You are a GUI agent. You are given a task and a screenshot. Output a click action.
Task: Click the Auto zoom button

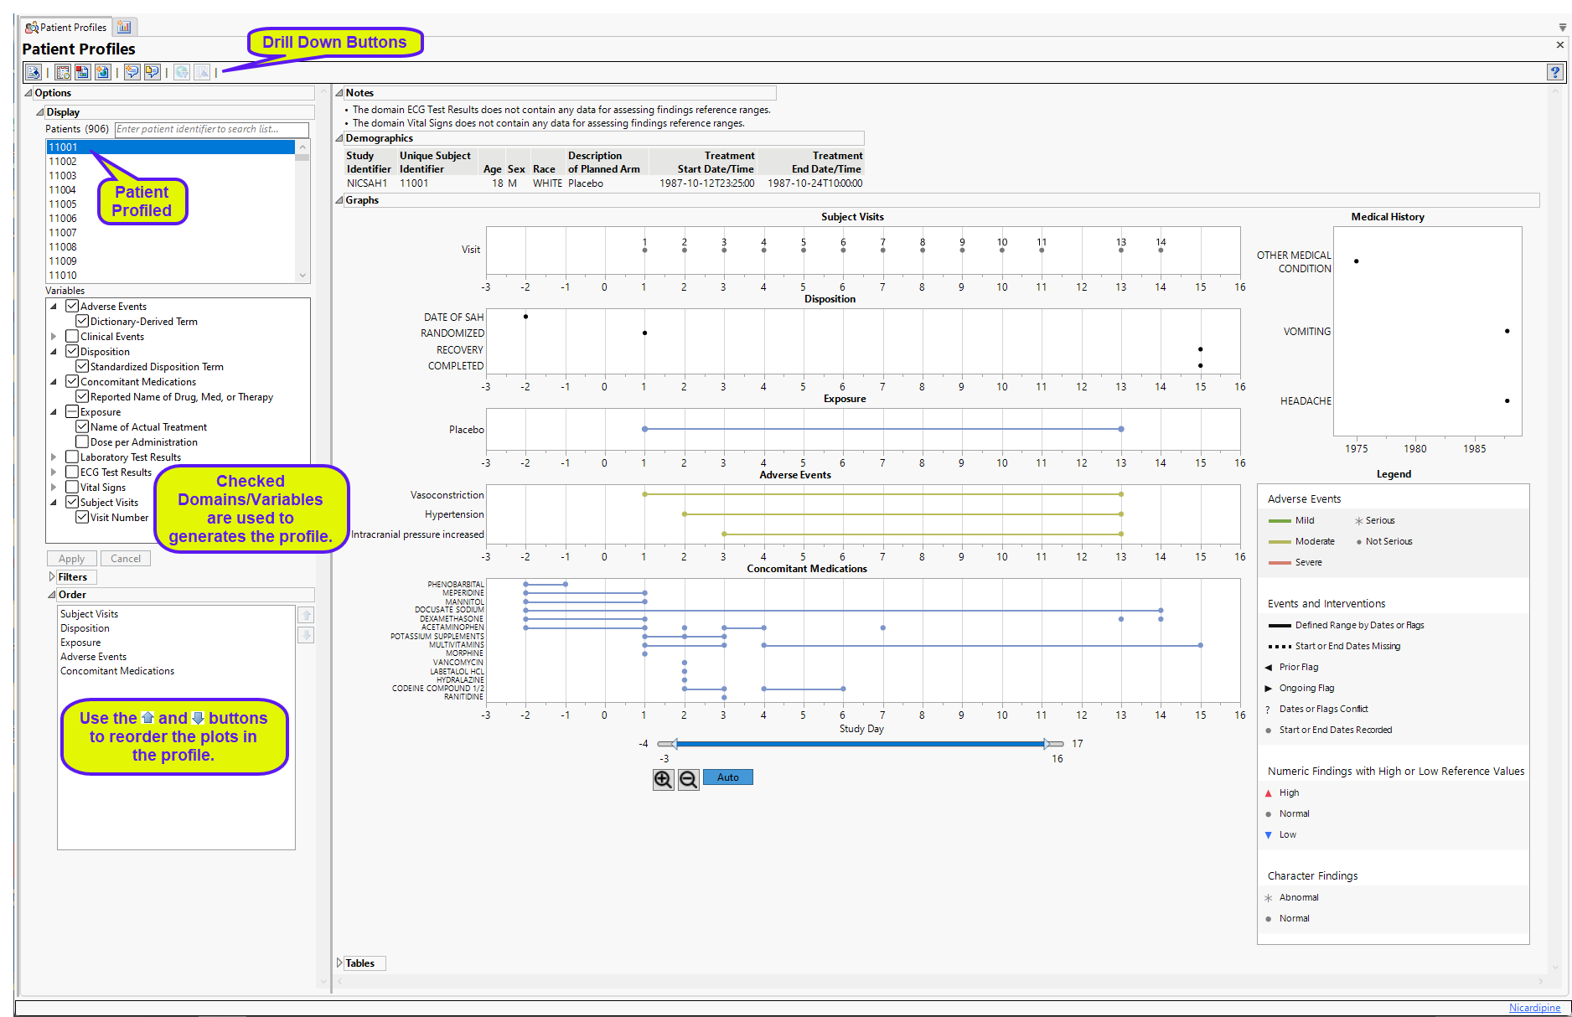pos(727,777)
